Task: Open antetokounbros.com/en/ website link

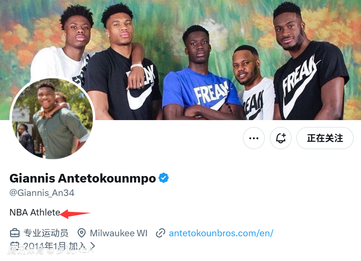Action: (221, 233)
